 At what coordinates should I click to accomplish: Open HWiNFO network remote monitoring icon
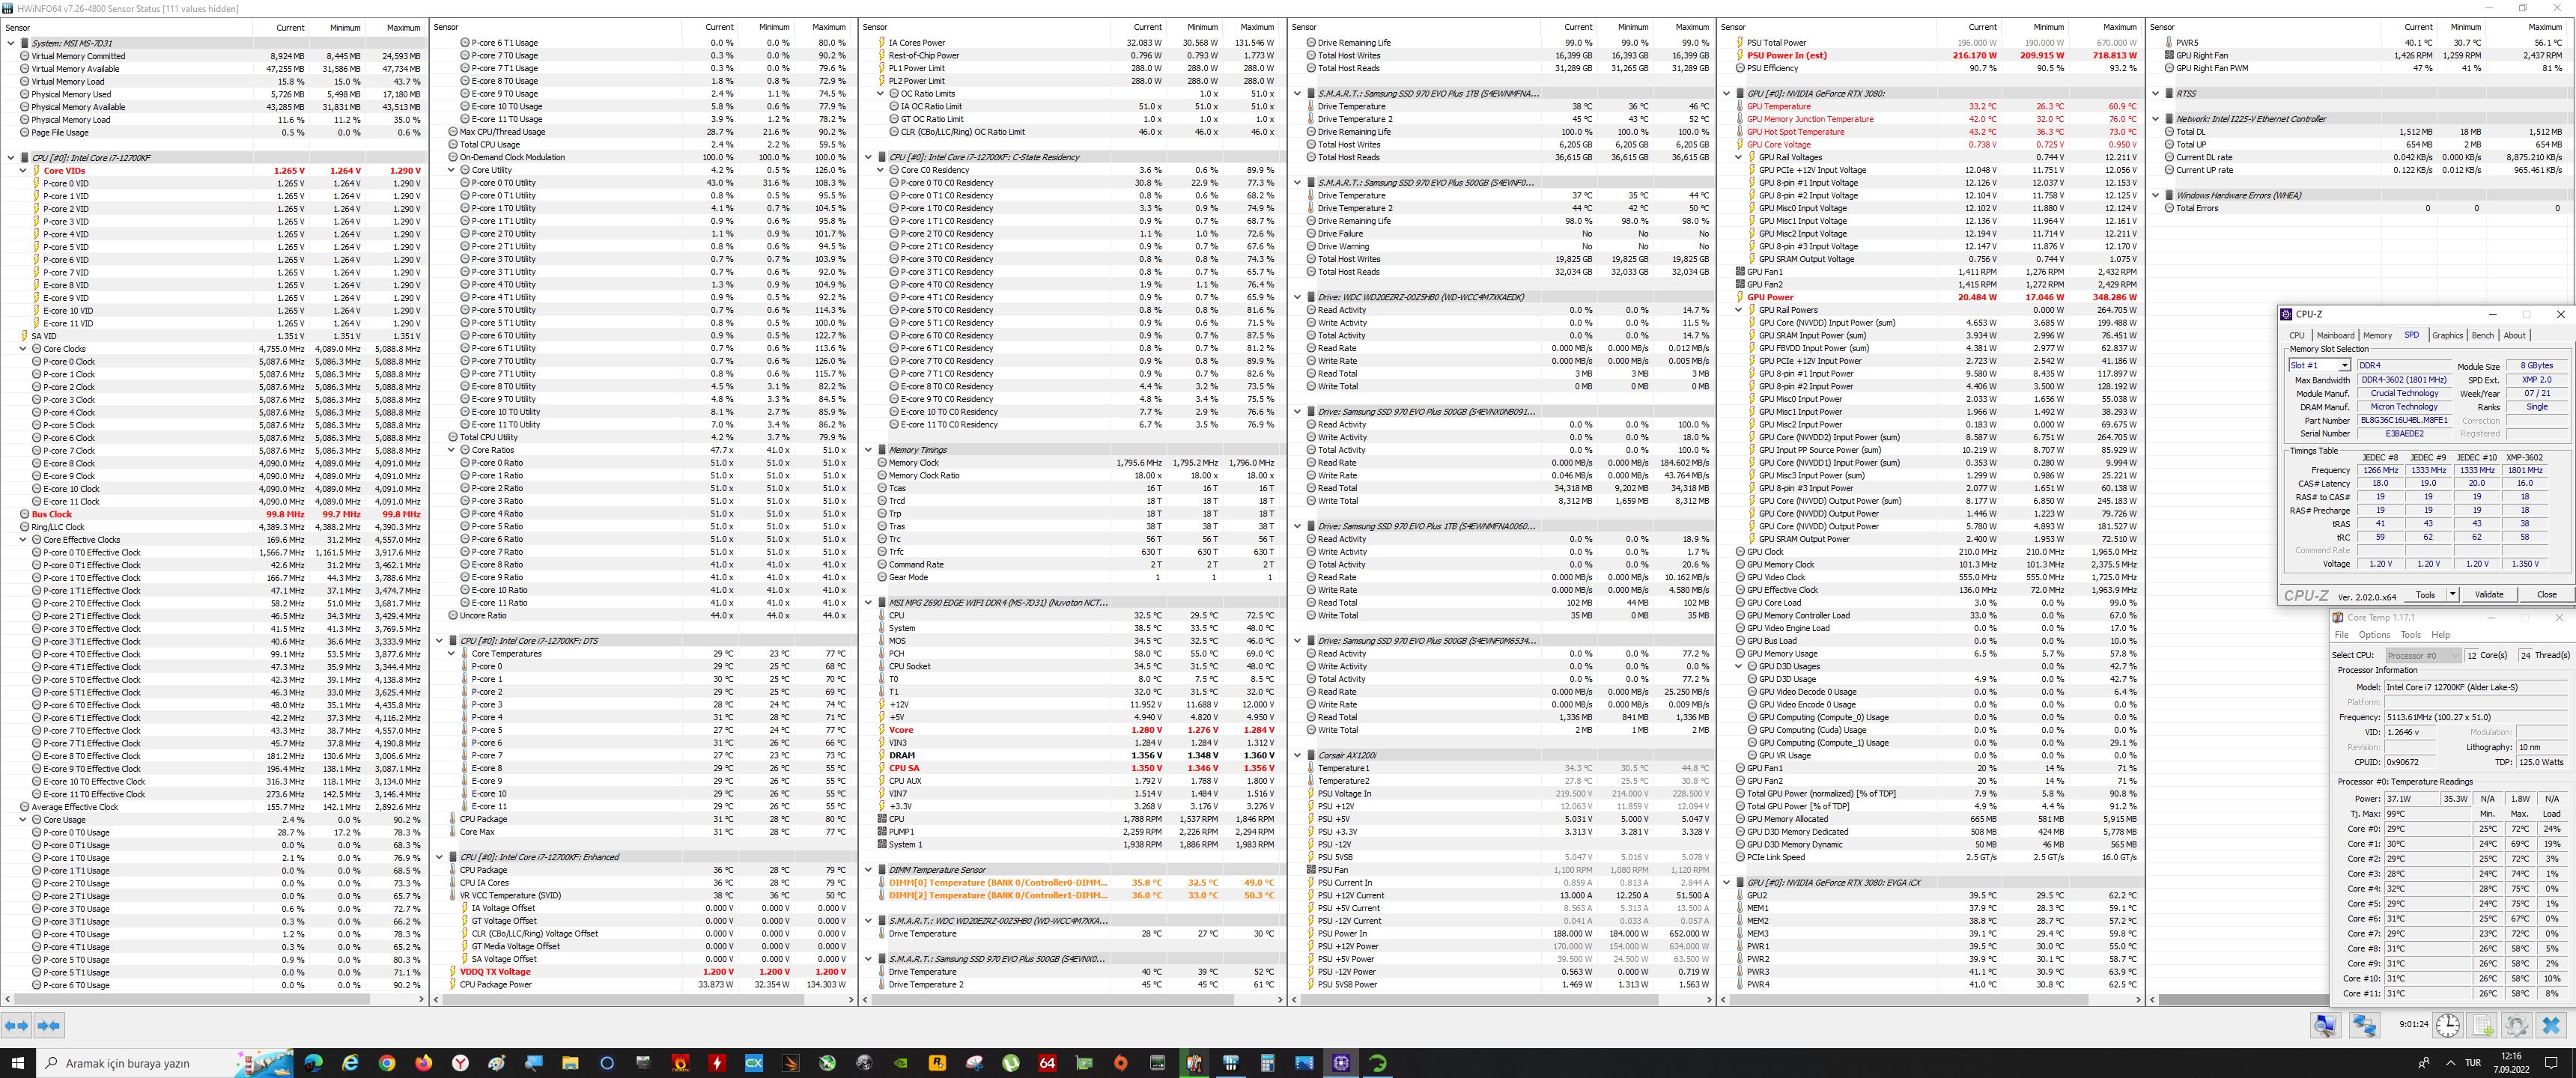(x=2364, y=1025)
